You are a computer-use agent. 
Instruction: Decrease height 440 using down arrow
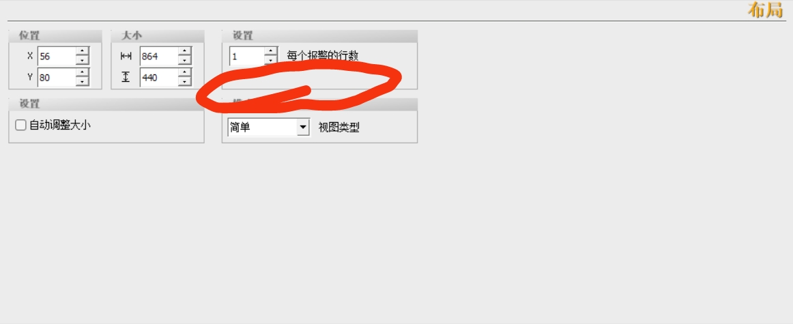click(x=185, y=82)
